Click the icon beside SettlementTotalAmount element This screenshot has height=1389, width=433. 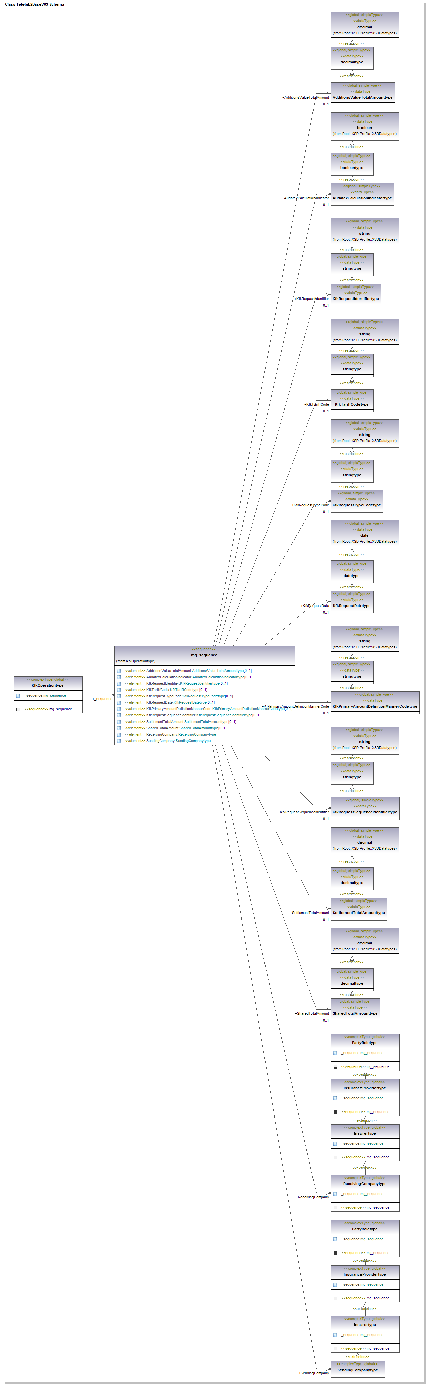[x=118, y=722]
